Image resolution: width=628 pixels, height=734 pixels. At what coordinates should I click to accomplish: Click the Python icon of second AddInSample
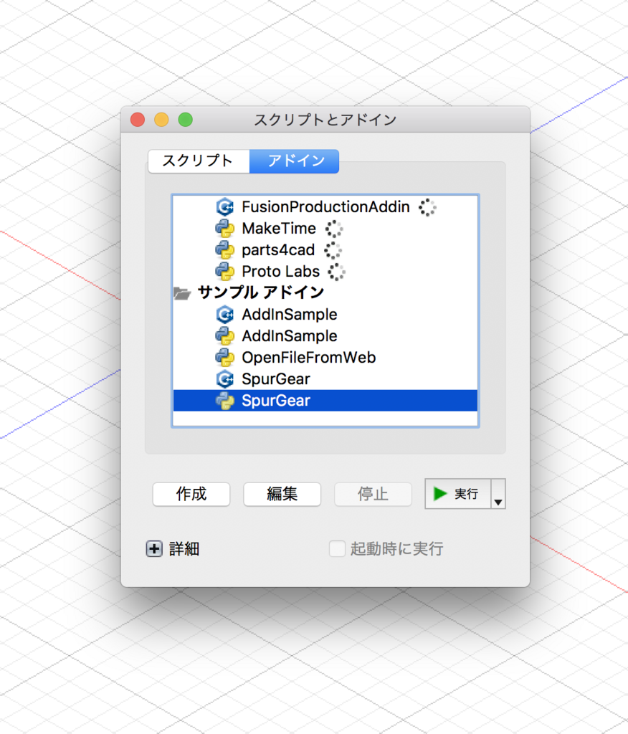tap(225, 336)
